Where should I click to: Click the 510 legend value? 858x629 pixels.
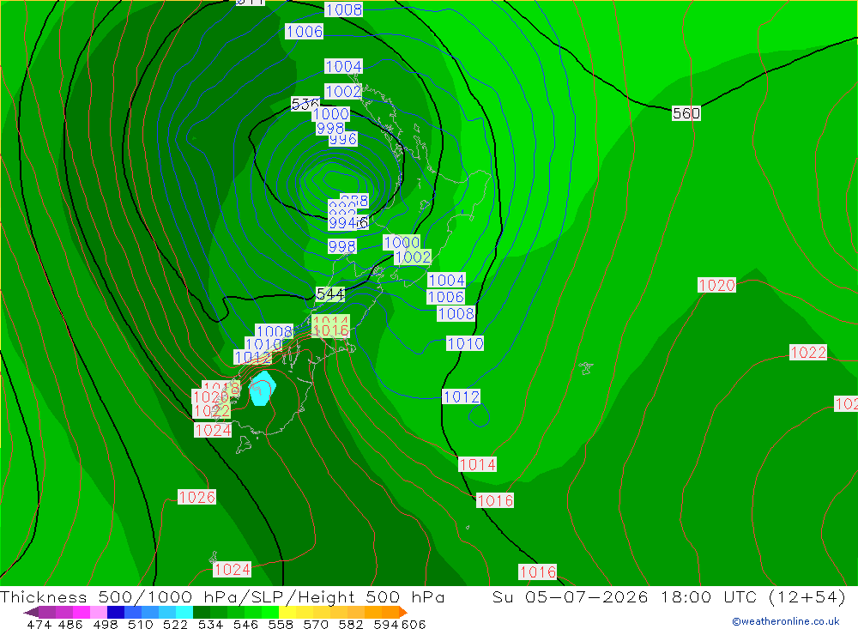tap(140, 624)
